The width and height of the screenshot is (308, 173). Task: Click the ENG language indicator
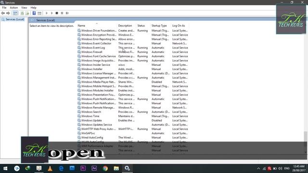click(x=287, y=169)
